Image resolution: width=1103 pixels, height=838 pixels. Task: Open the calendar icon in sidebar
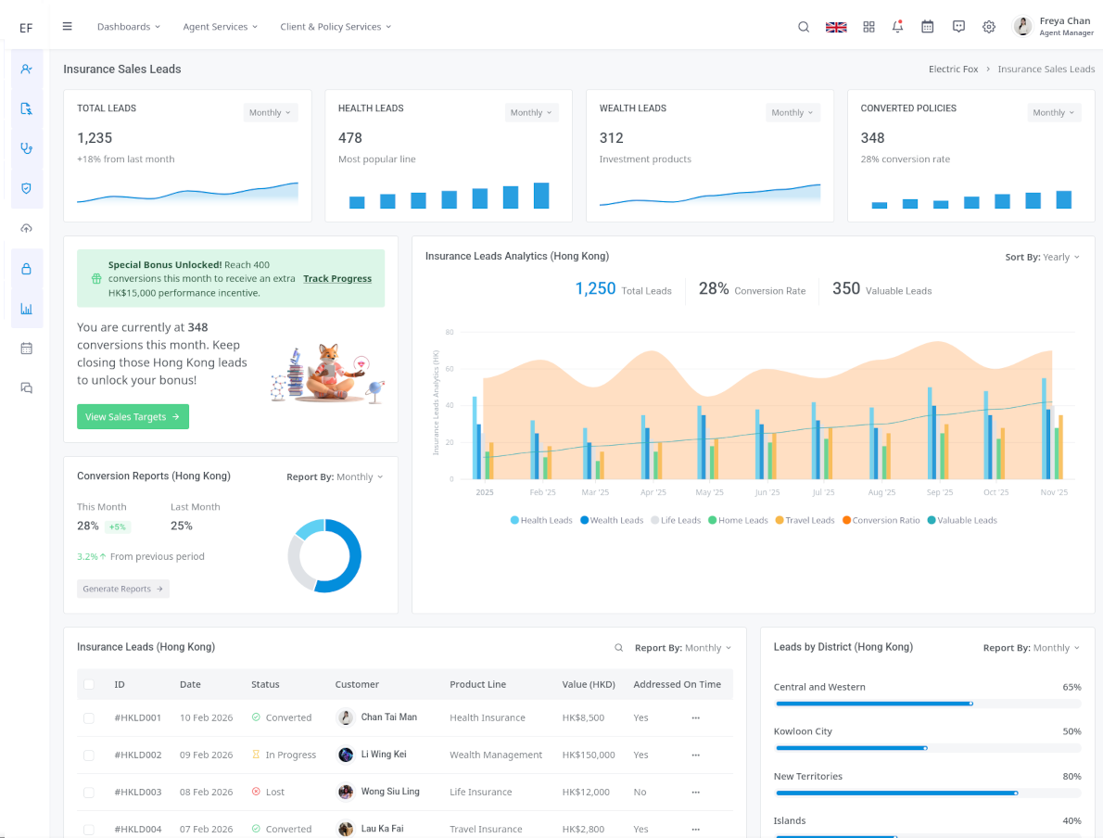[26, 349]
